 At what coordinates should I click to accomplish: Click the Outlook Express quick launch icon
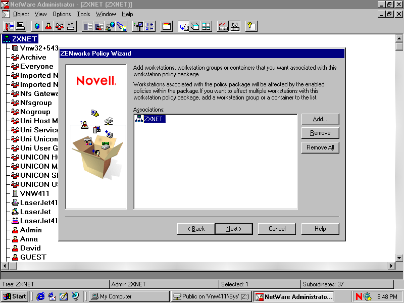pyautogui.click(x=52, y=296)
